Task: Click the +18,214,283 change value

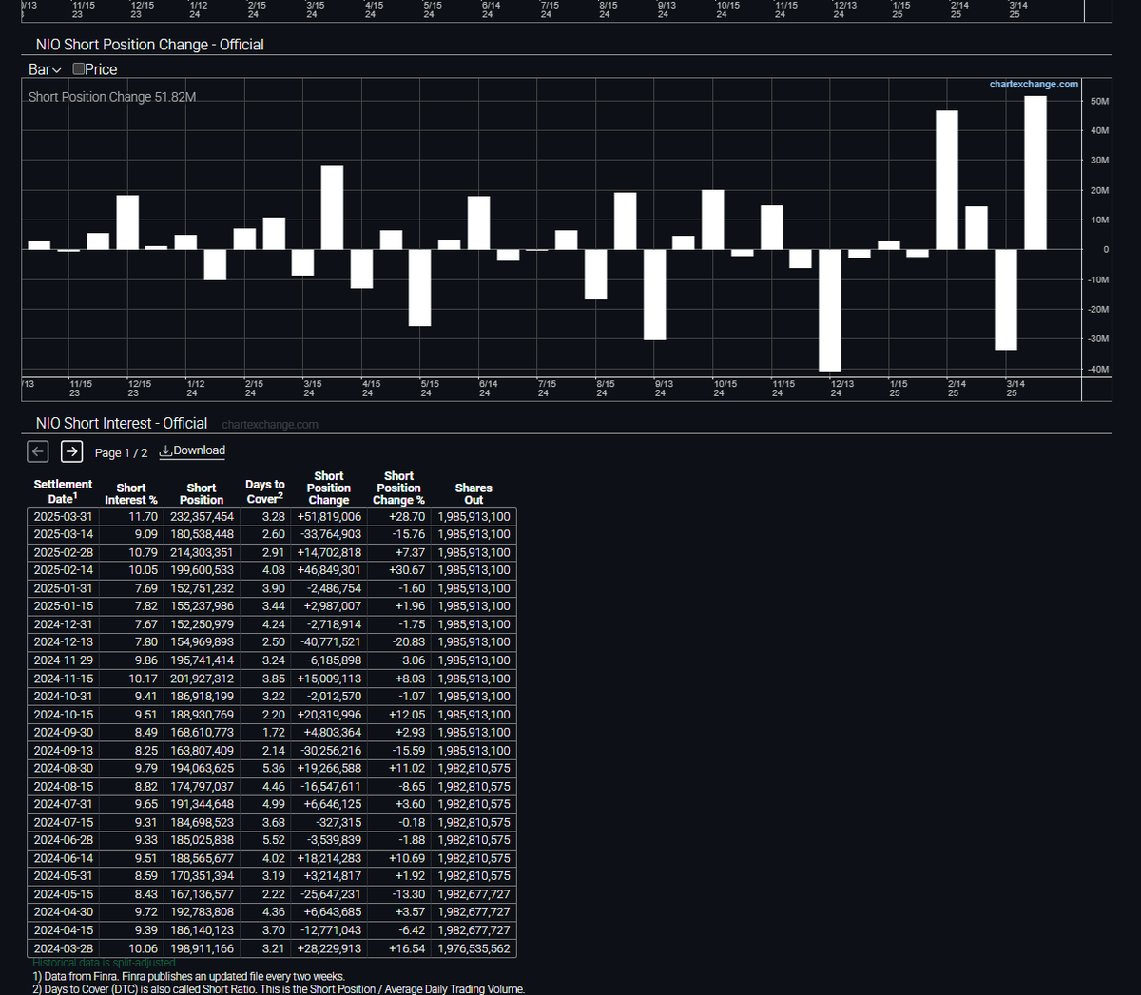Action: pyautogui.click(x=329, y=858)
